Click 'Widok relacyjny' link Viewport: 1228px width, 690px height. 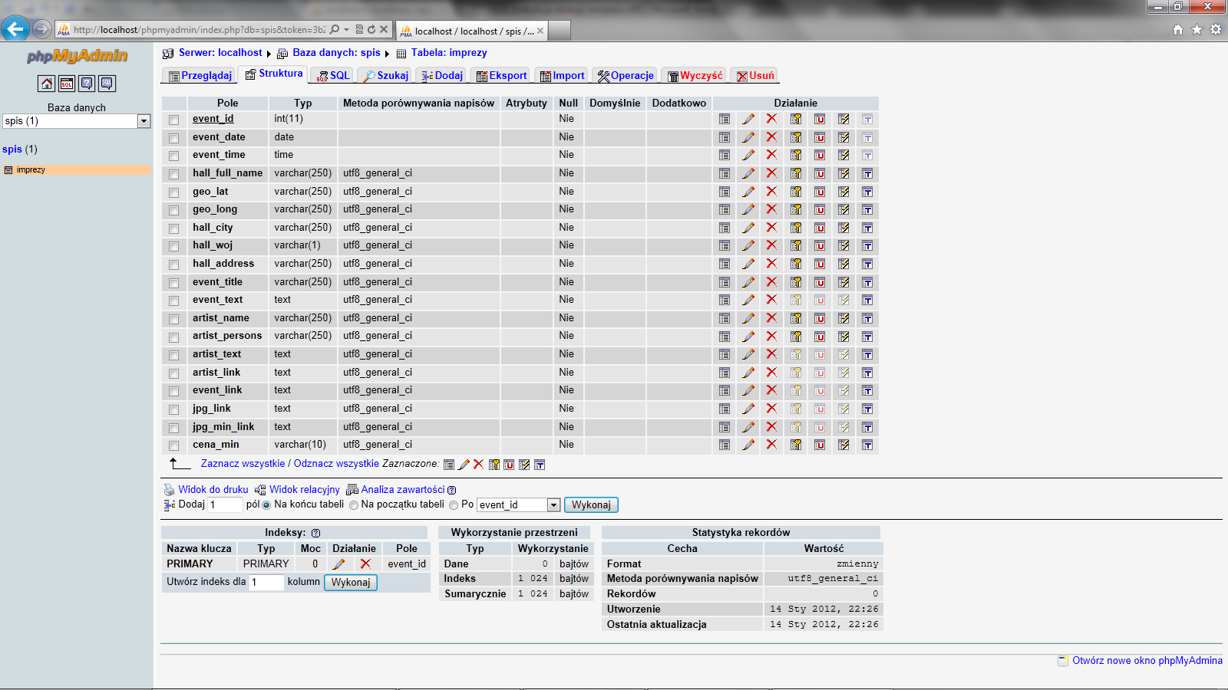pyautogui.click(x=304, y=490)
